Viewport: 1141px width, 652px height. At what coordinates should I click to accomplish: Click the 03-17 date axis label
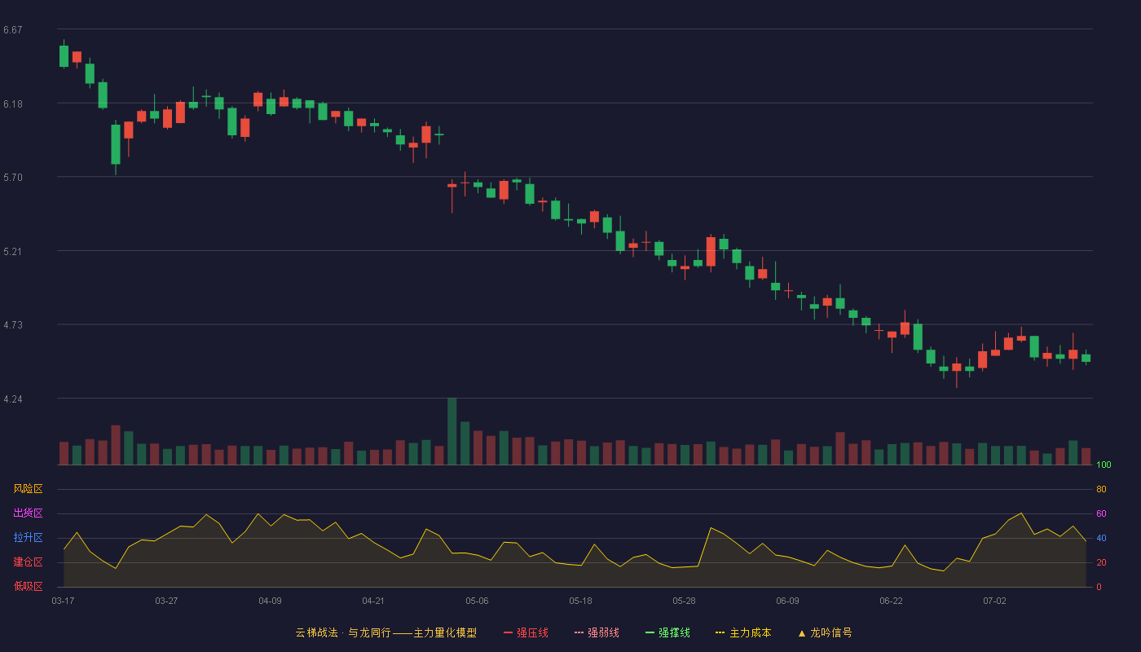point(63,601)
